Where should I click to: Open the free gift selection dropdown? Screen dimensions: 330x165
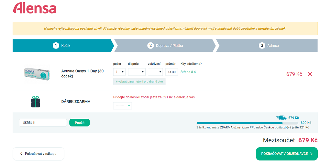(123, 106)
